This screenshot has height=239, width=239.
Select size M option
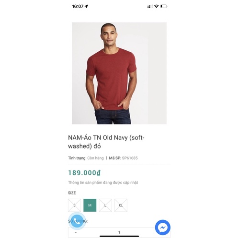point(90,205)
